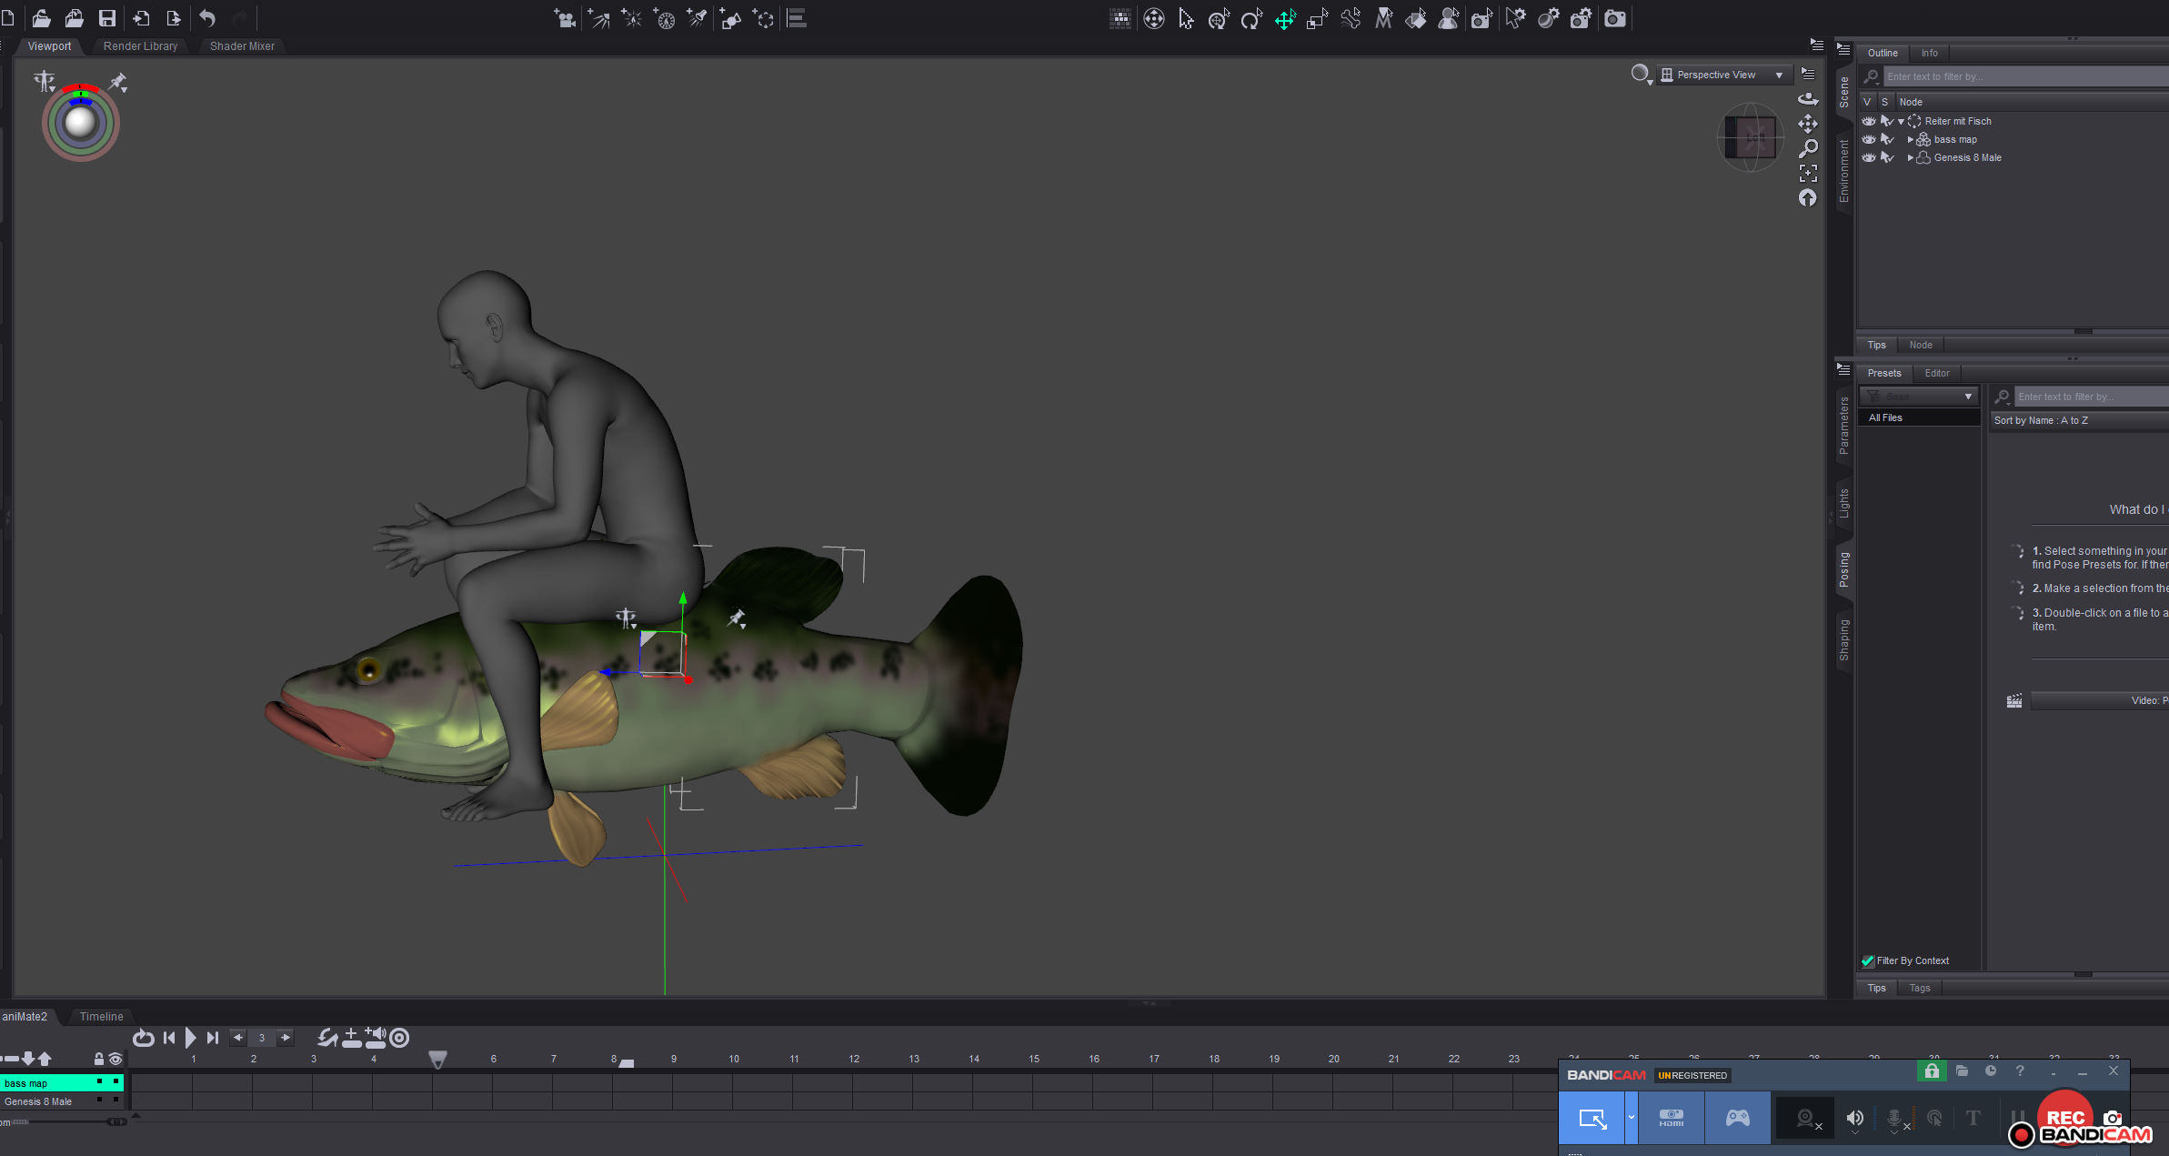
Task: Collapse the Reiter mit Fisch group
Action: coord(1901,121)
